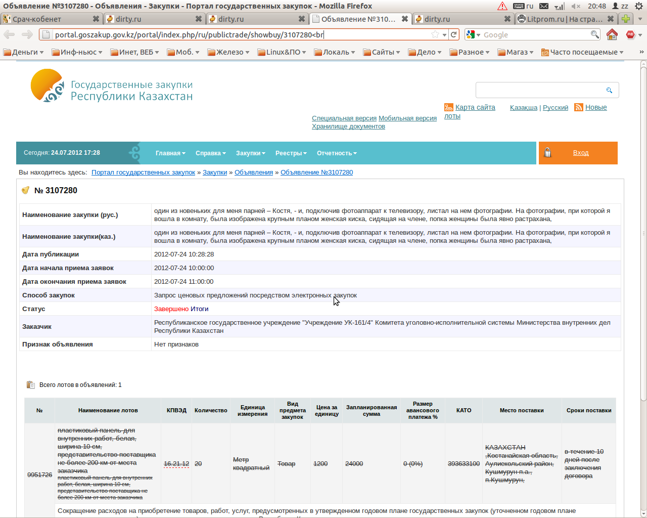Expand the Закупки navigation menu
The image size is (647, 518).
(x=250, y=153)
